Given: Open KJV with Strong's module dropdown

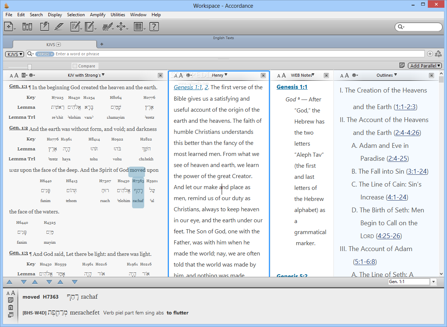Looking at the screenshot, I should 86,75.
